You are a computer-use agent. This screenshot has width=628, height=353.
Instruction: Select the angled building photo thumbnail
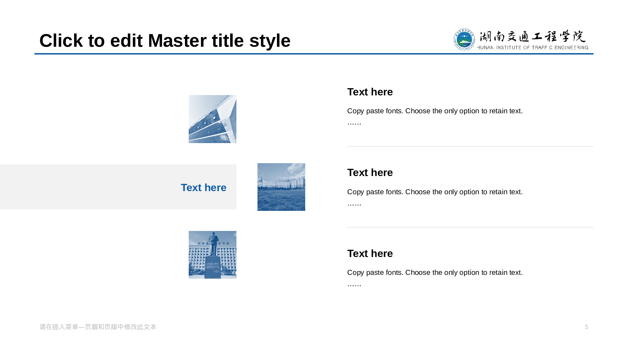[x=212, y=119]
